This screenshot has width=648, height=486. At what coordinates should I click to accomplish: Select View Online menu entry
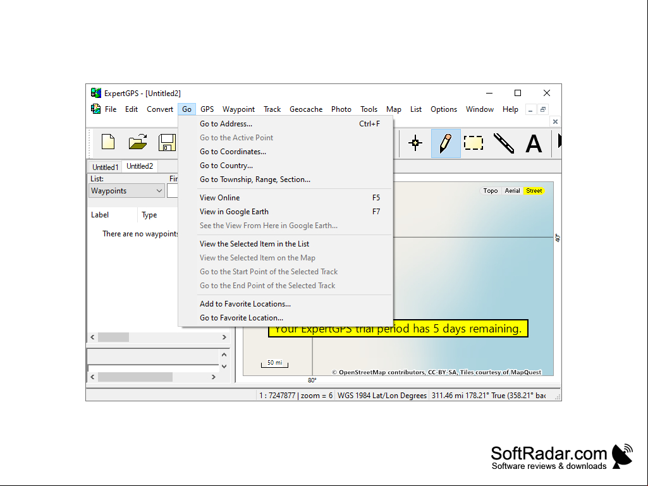pos(286,198)
